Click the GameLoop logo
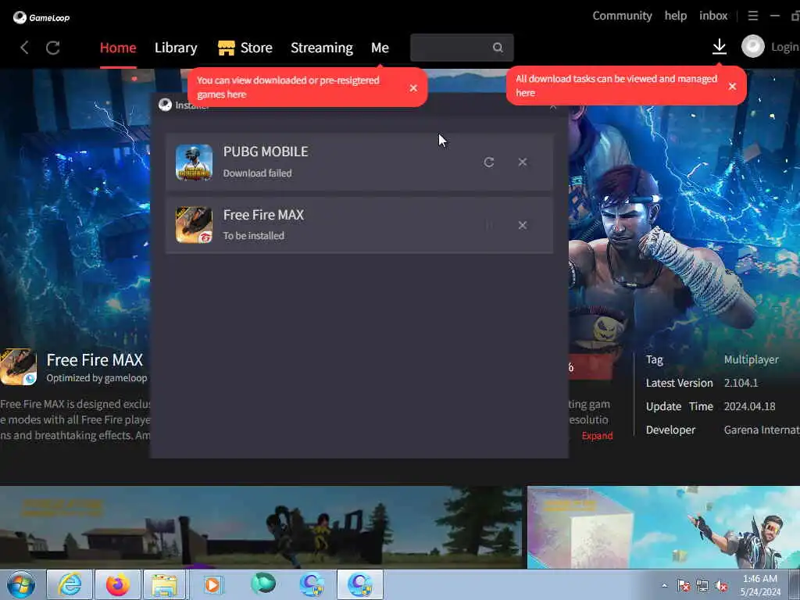Viewport: 800px width, 600px height. (41, 18)
